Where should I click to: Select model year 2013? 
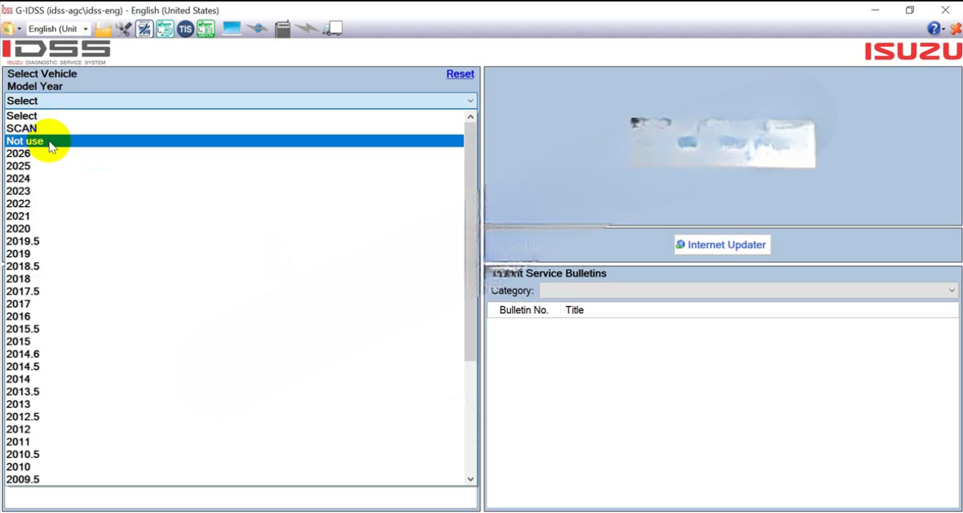(x=234, y=404)
